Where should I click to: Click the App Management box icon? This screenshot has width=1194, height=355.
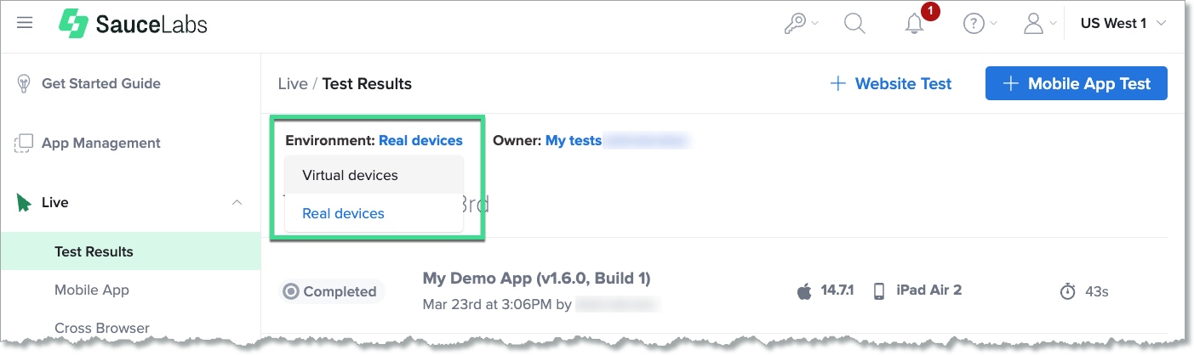(24, 143)
